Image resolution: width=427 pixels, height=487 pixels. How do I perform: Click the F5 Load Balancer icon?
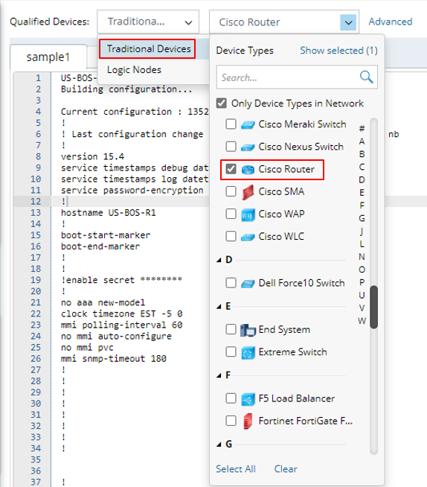tap(248, 399)
